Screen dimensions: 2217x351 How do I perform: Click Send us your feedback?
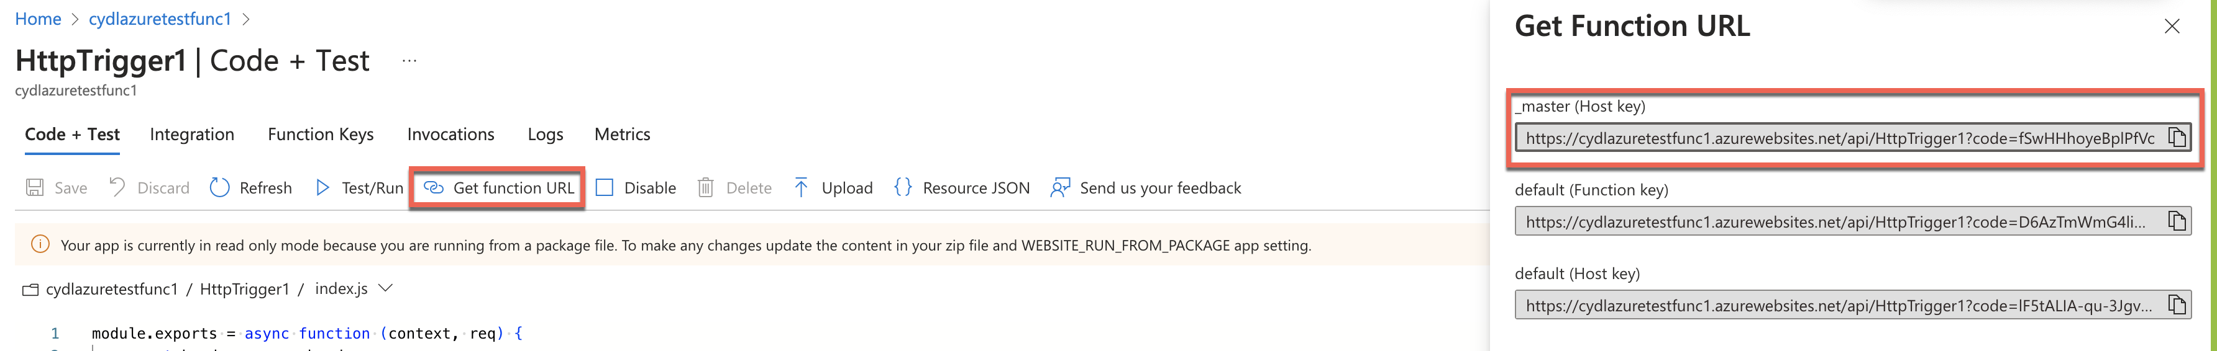(1160, 188)
